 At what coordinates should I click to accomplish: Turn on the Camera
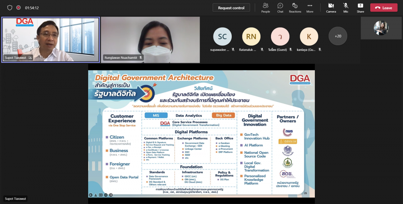331,8
